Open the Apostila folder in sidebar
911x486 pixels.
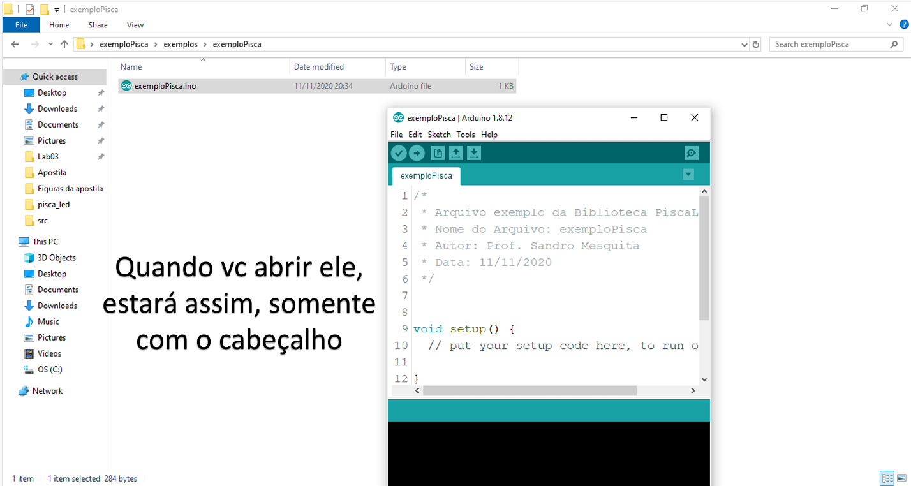point(52,172)
